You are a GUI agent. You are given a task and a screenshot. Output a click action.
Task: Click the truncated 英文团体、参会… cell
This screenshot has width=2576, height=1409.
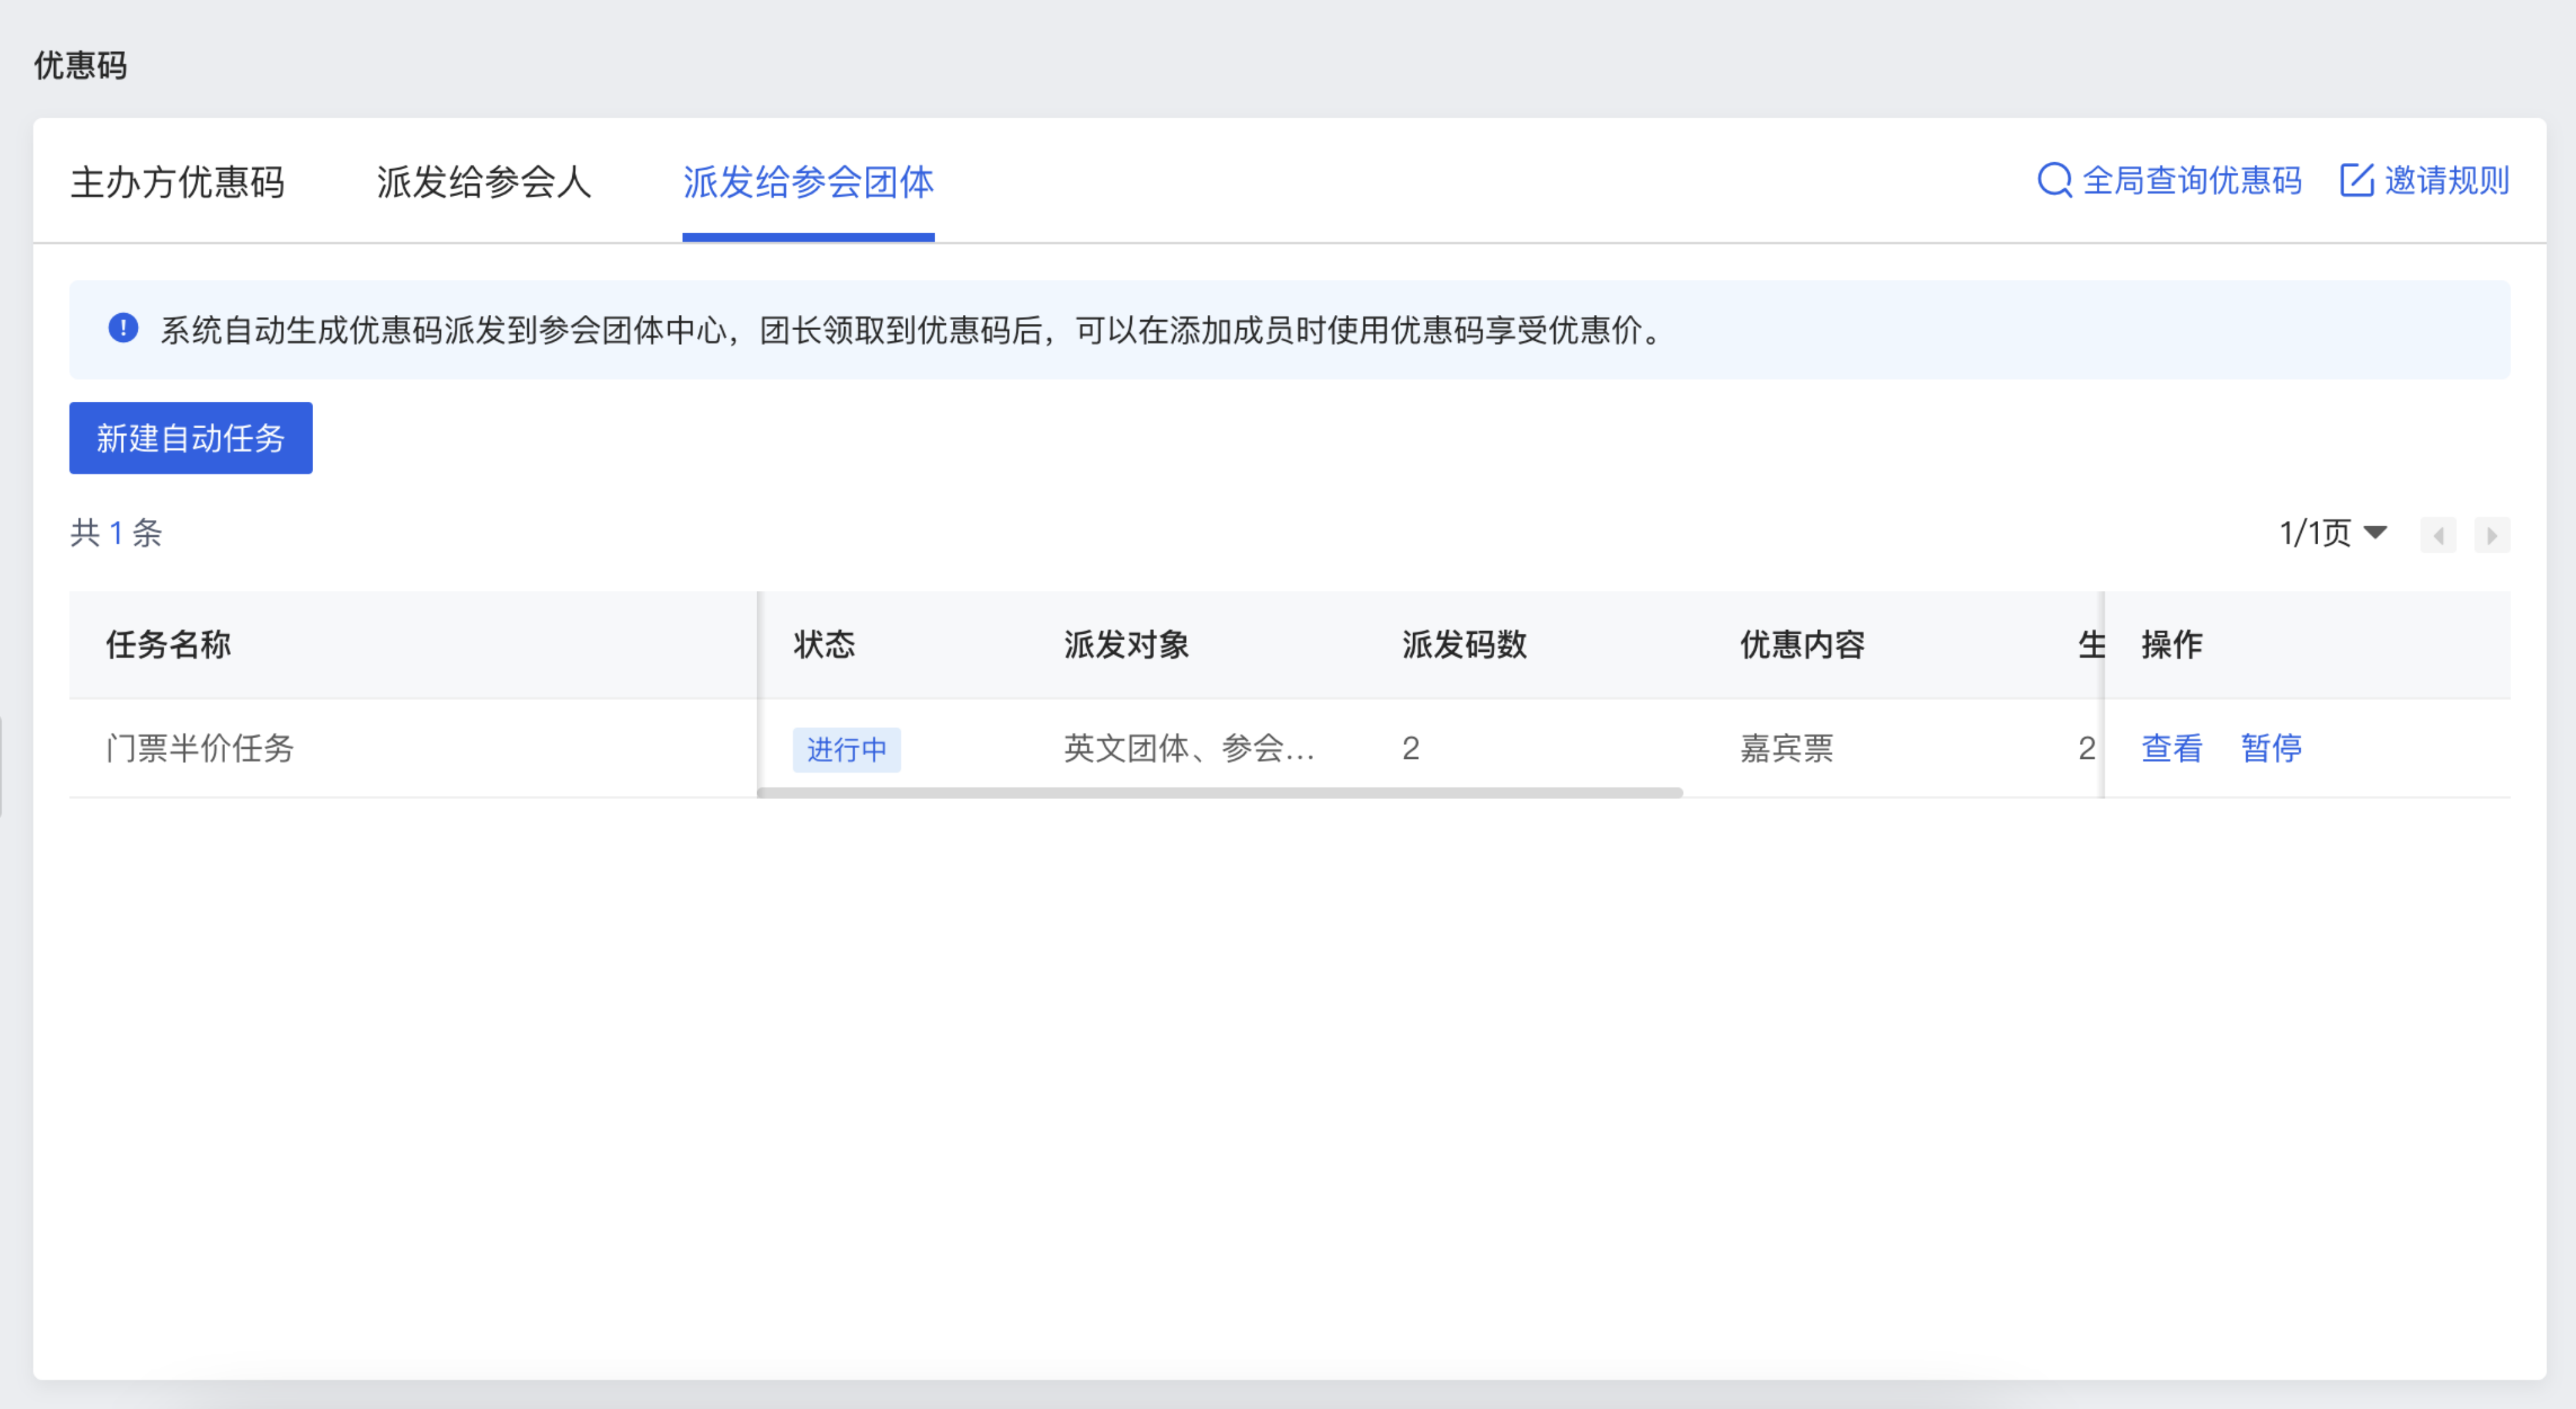[1188, 748]
